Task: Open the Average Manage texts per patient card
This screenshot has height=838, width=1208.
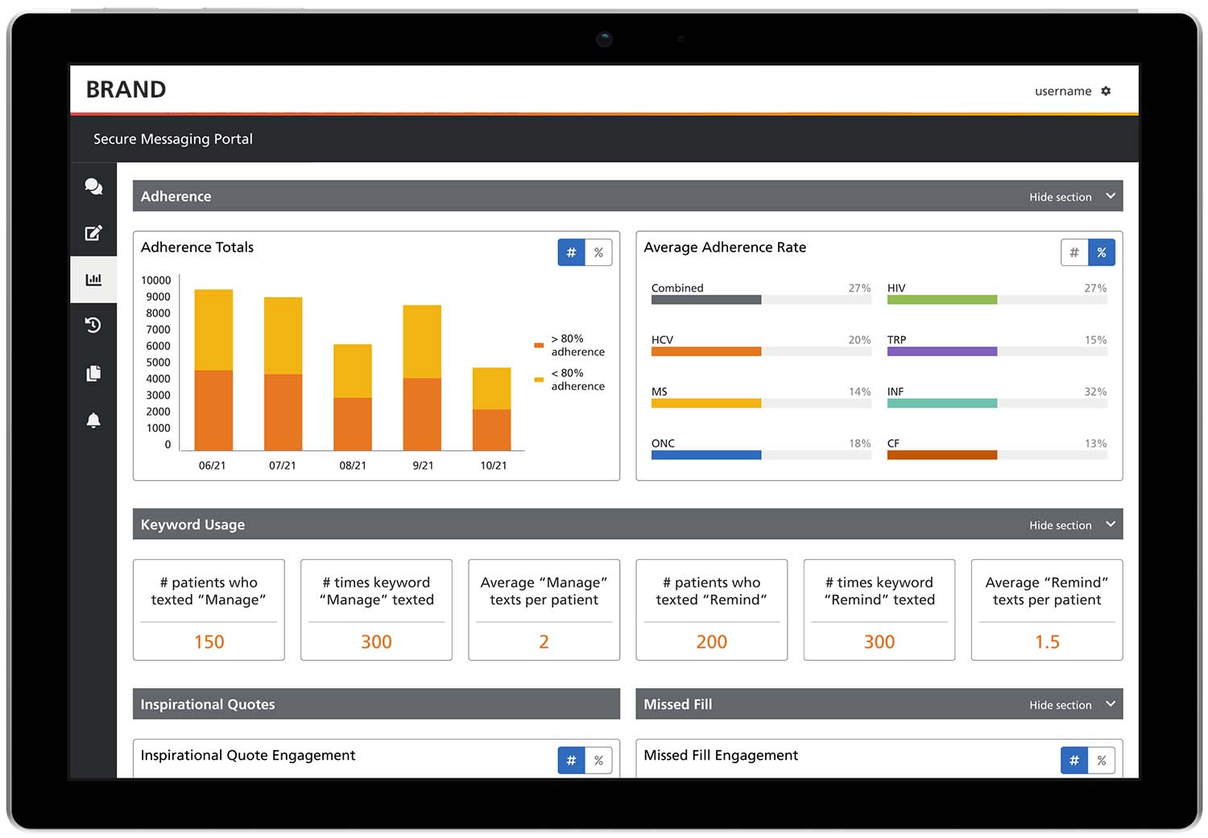Action: coord(544,610)
